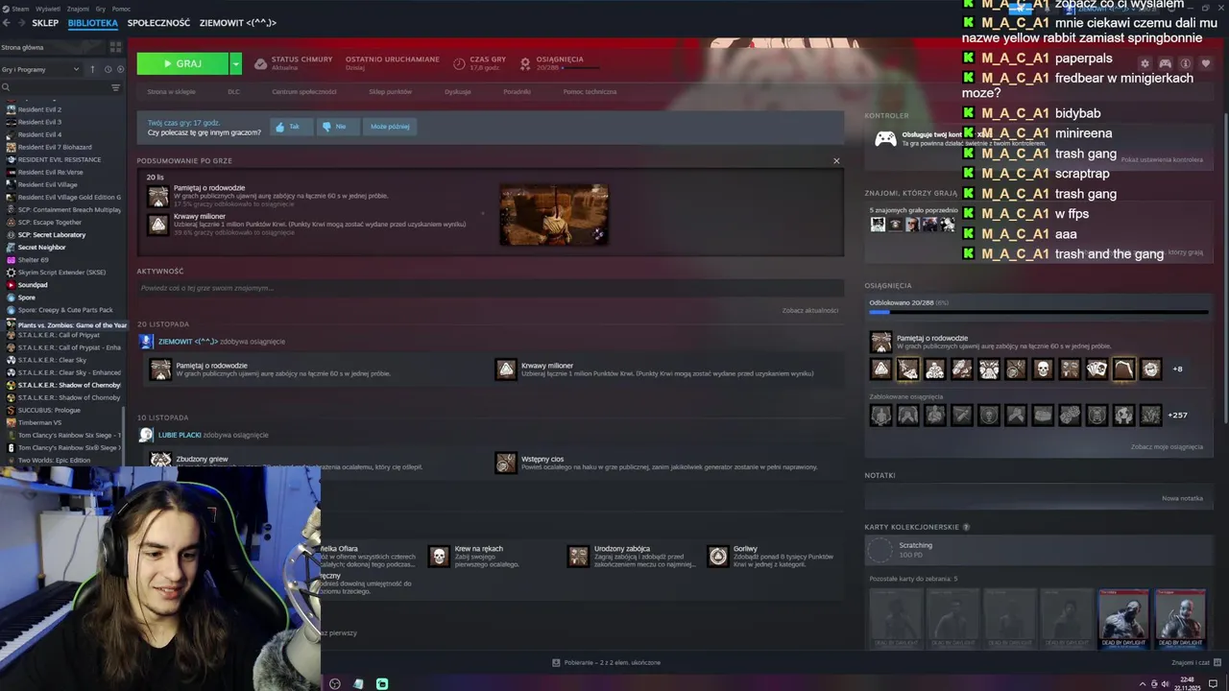
Task: Open the post-game screenshot thumbnail
Action: tap(554, 214)
